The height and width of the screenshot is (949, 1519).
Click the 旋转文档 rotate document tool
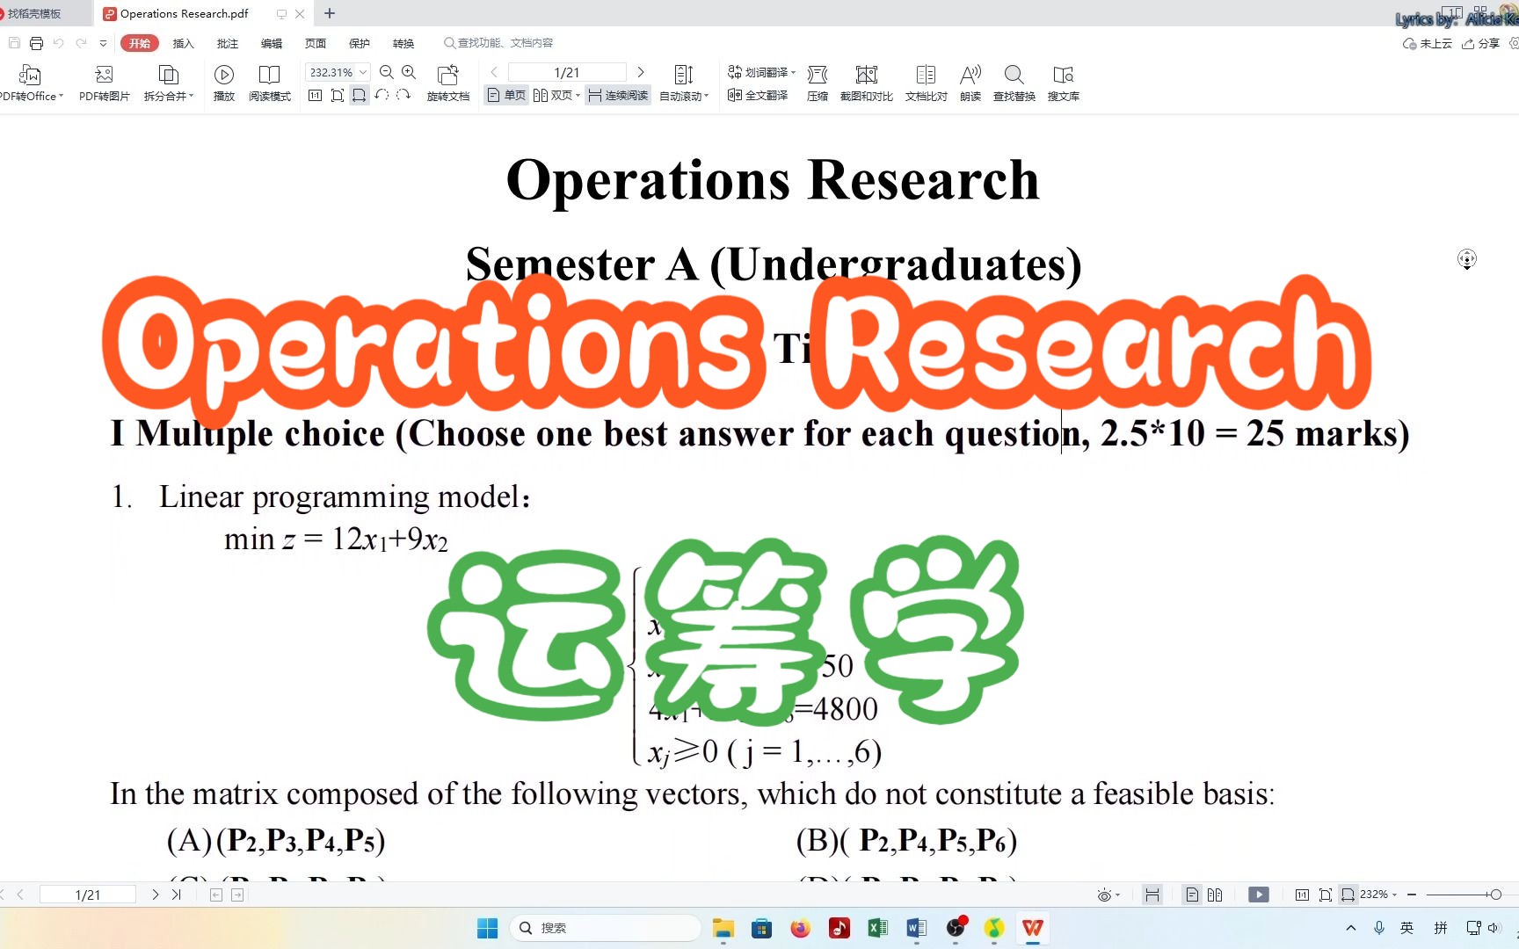click(448, 83)
